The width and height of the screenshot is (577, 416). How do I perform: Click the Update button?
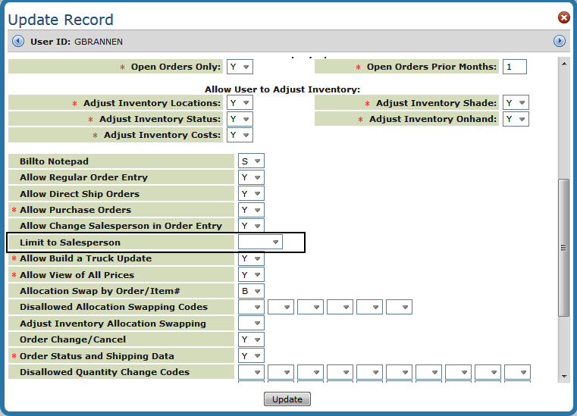(x=287, y=399)
